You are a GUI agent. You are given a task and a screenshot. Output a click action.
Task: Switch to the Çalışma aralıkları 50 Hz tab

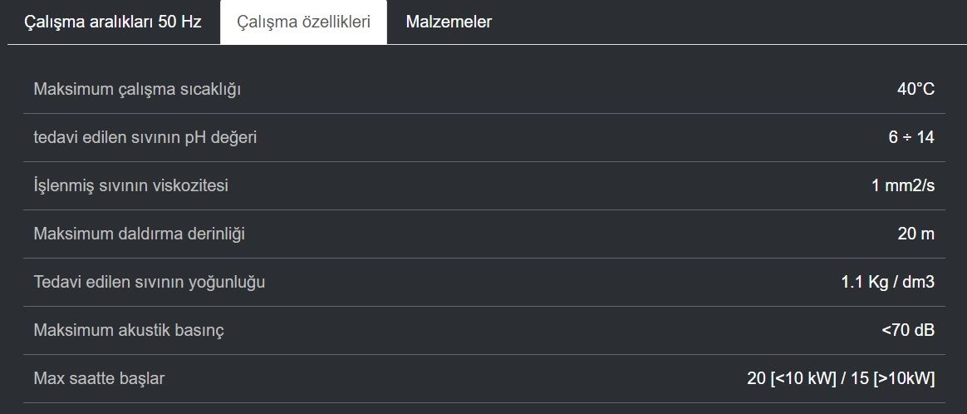[113, 22]
